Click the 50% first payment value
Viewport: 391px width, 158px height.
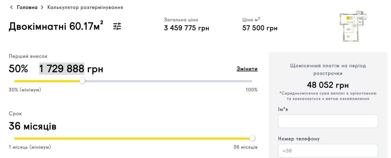coord(18,69)
